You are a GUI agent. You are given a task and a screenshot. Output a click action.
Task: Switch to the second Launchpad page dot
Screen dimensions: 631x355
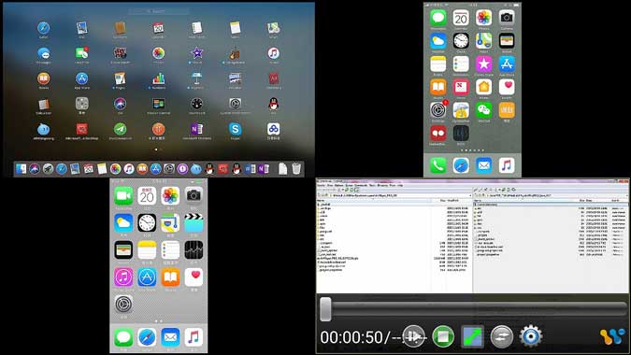coord(161,149)
